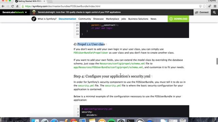This screenshot has width=218, height=122.
Task: Open the Jobs menu item
Action: click(123, 19)
